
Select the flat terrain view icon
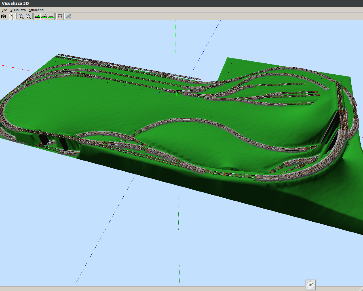51,16
